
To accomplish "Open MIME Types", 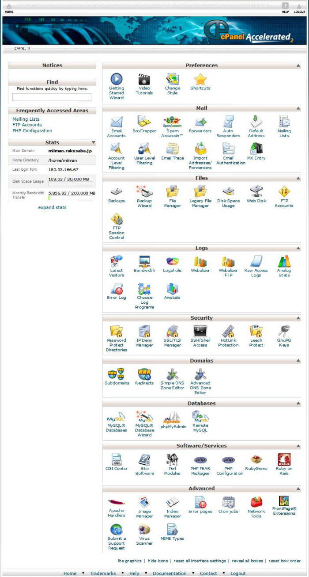I will pos(172,529).
